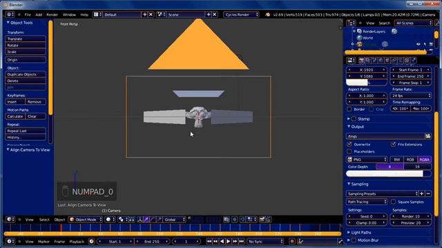The height and width of the screenshot is (248, 442).
Task: Jump to the first frame
Action: pos(209,241)
